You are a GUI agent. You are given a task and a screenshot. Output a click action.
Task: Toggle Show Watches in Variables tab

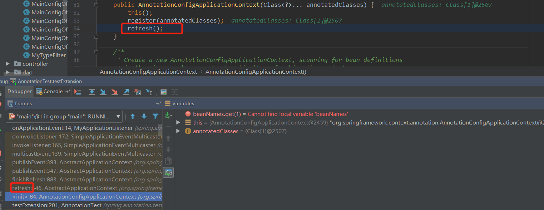(168, 172)
